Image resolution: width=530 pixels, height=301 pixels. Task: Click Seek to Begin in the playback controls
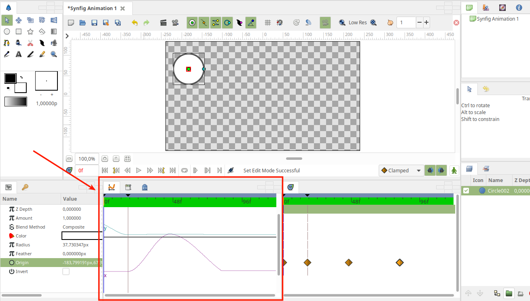click(105, 170)
